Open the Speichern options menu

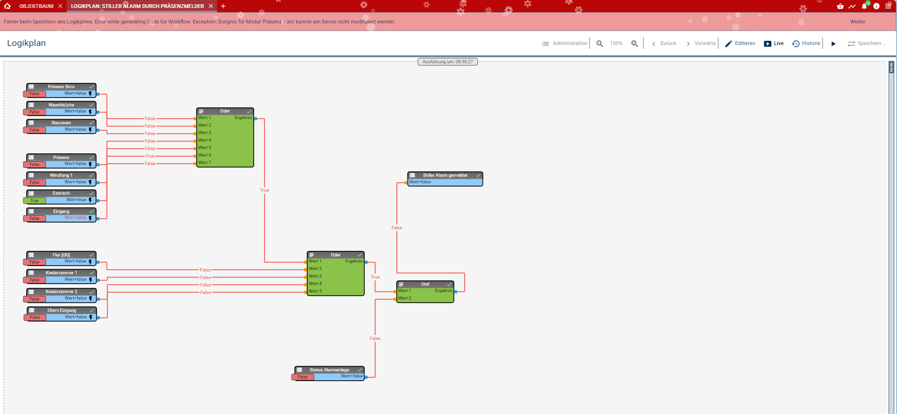[867, 44]
